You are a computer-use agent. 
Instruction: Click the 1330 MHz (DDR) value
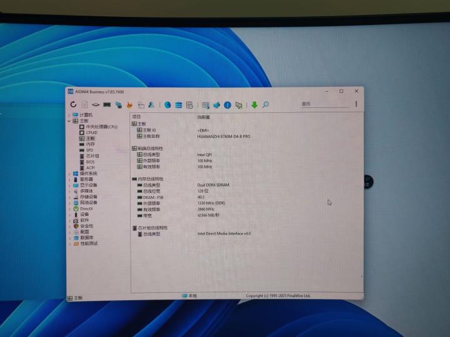(x=211, y=203)
